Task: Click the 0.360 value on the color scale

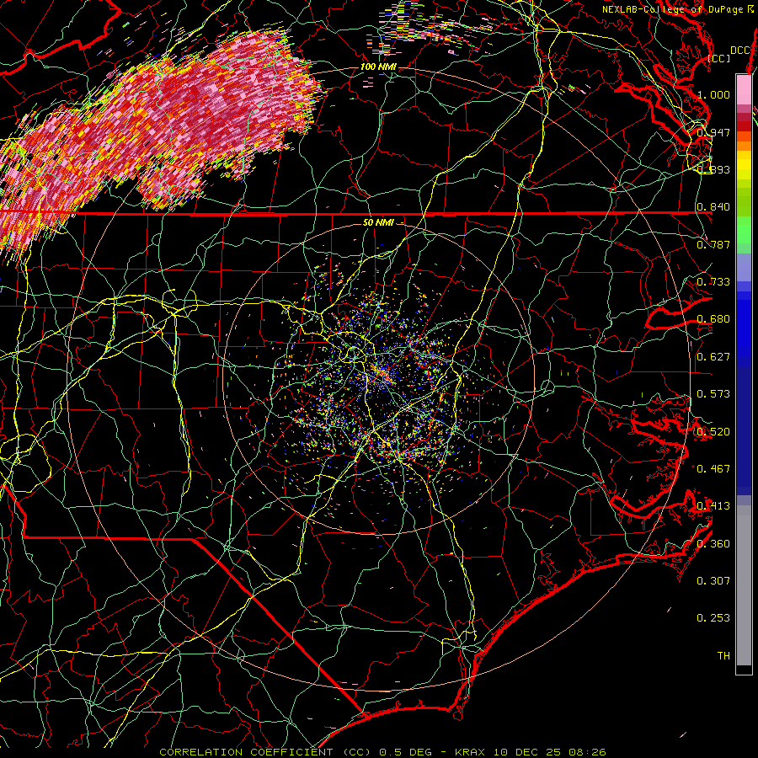Action: tap(713, 544)
